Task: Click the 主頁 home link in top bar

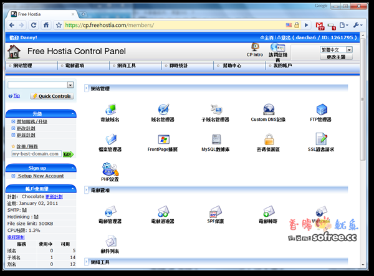Action: [269, 37]
